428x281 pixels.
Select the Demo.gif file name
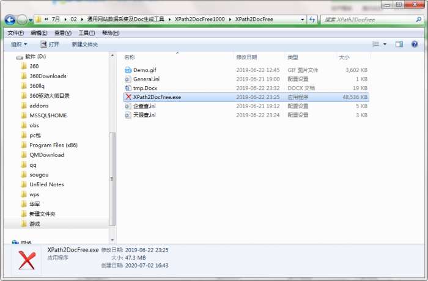coord(145,70)
